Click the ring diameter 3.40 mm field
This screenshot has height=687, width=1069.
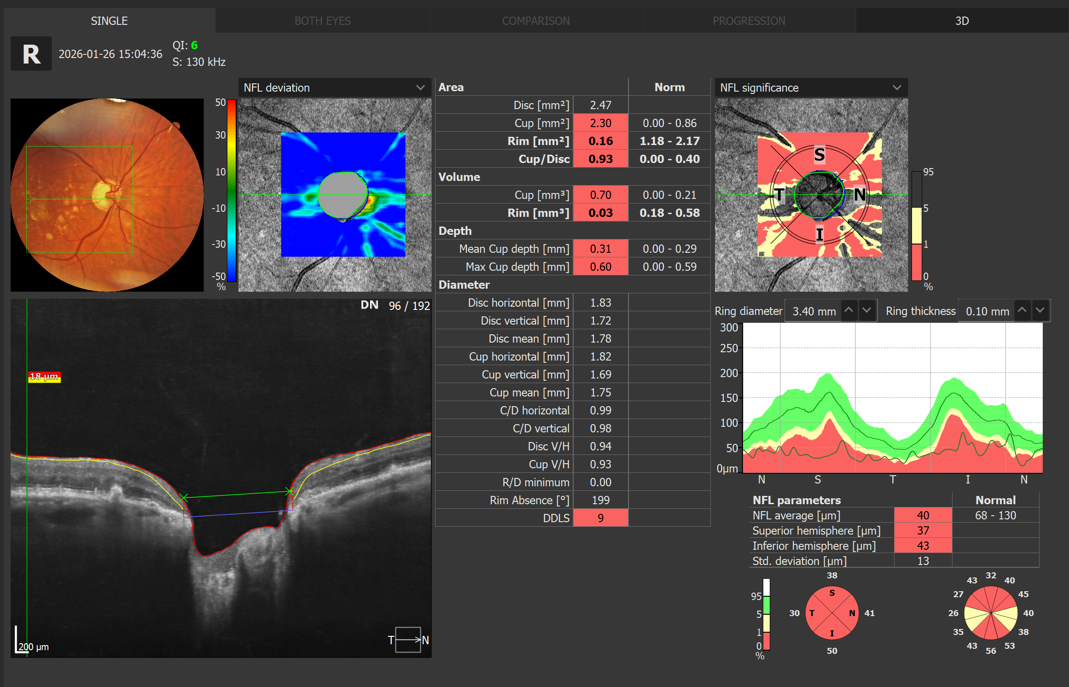tap(813, 311)
